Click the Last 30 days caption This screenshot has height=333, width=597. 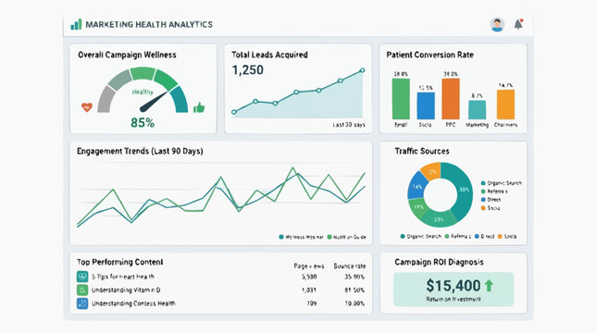tap(349, 125)
